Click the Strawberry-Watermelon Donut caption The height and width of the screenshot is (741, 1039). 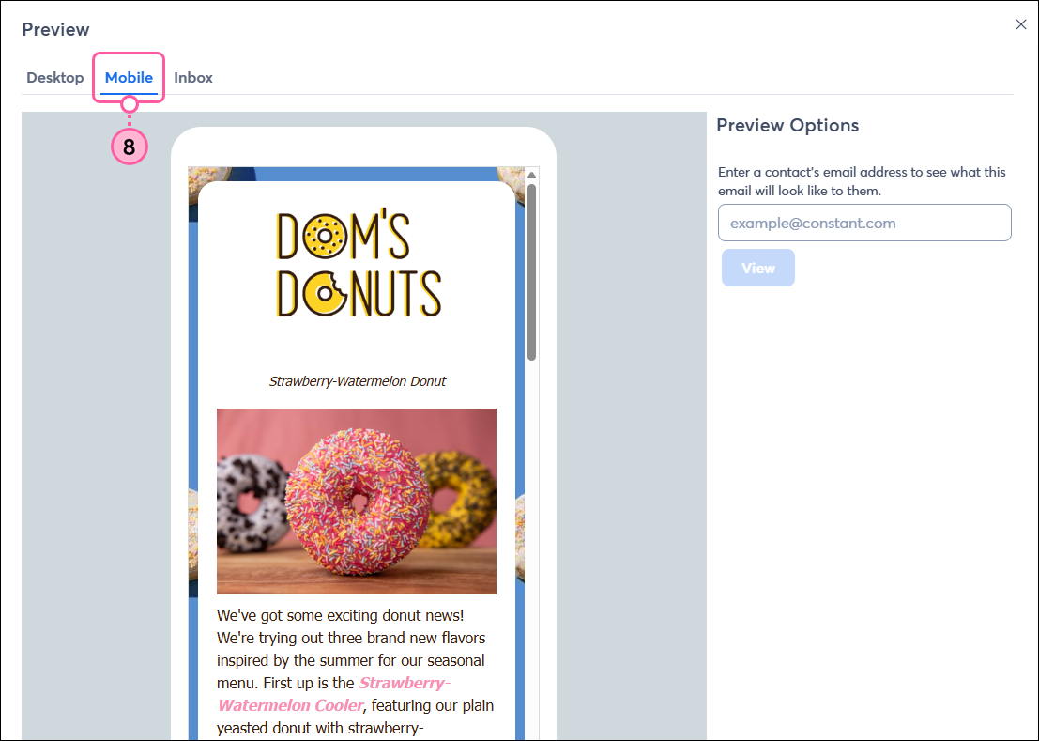point(358,381)
